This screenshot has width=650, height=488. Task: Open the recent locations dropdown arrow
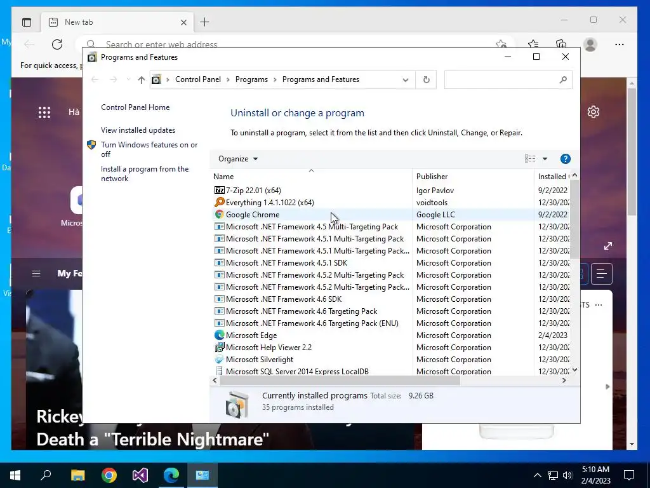[x=128, y=79]
